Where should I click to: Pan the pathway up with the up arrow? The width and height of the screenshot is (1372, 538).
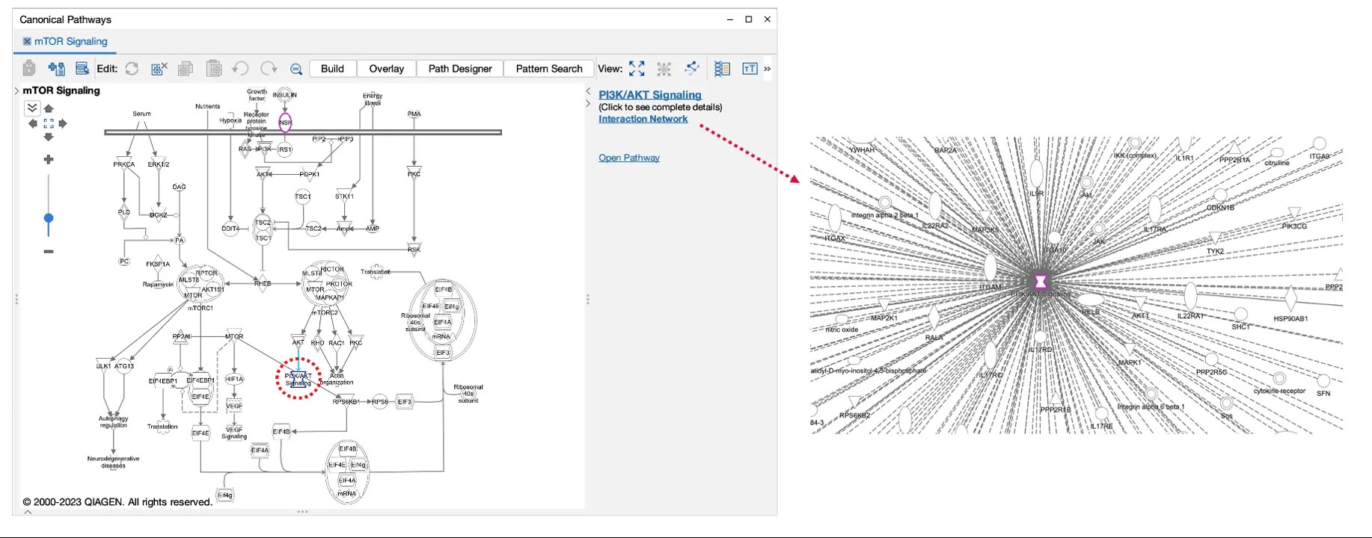click(49, 109)
